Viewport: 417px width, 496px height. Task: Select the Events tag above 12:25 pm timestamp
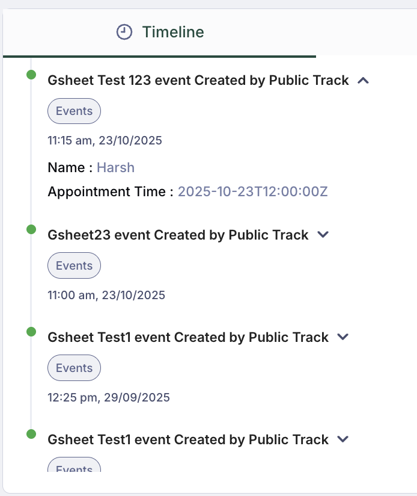point(74,368)
